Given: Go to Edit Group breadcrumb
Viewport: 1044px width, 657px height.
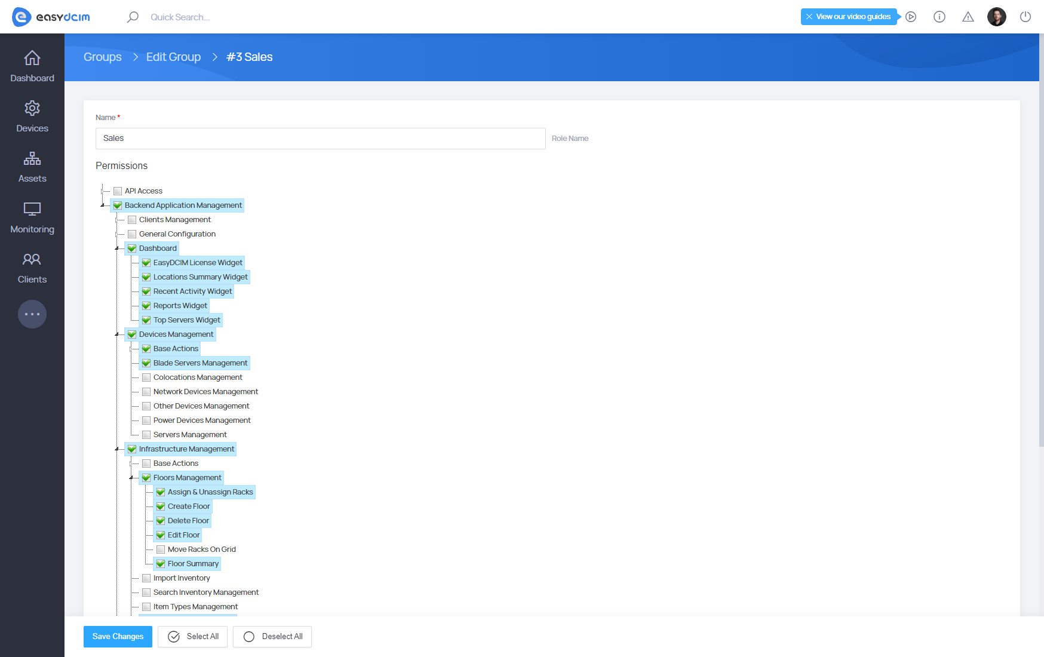Looking at the screenshot, I should (173, 57).
